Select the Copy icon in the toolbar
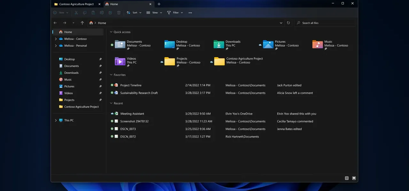The height and width of the screenshot is (191, 409). [85, 12]
